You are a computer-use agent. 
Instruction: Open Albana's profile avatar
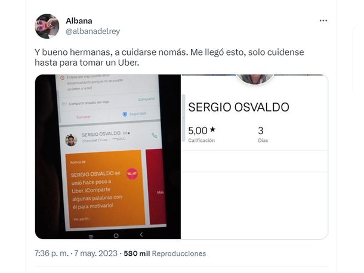[x=47, y=26]
